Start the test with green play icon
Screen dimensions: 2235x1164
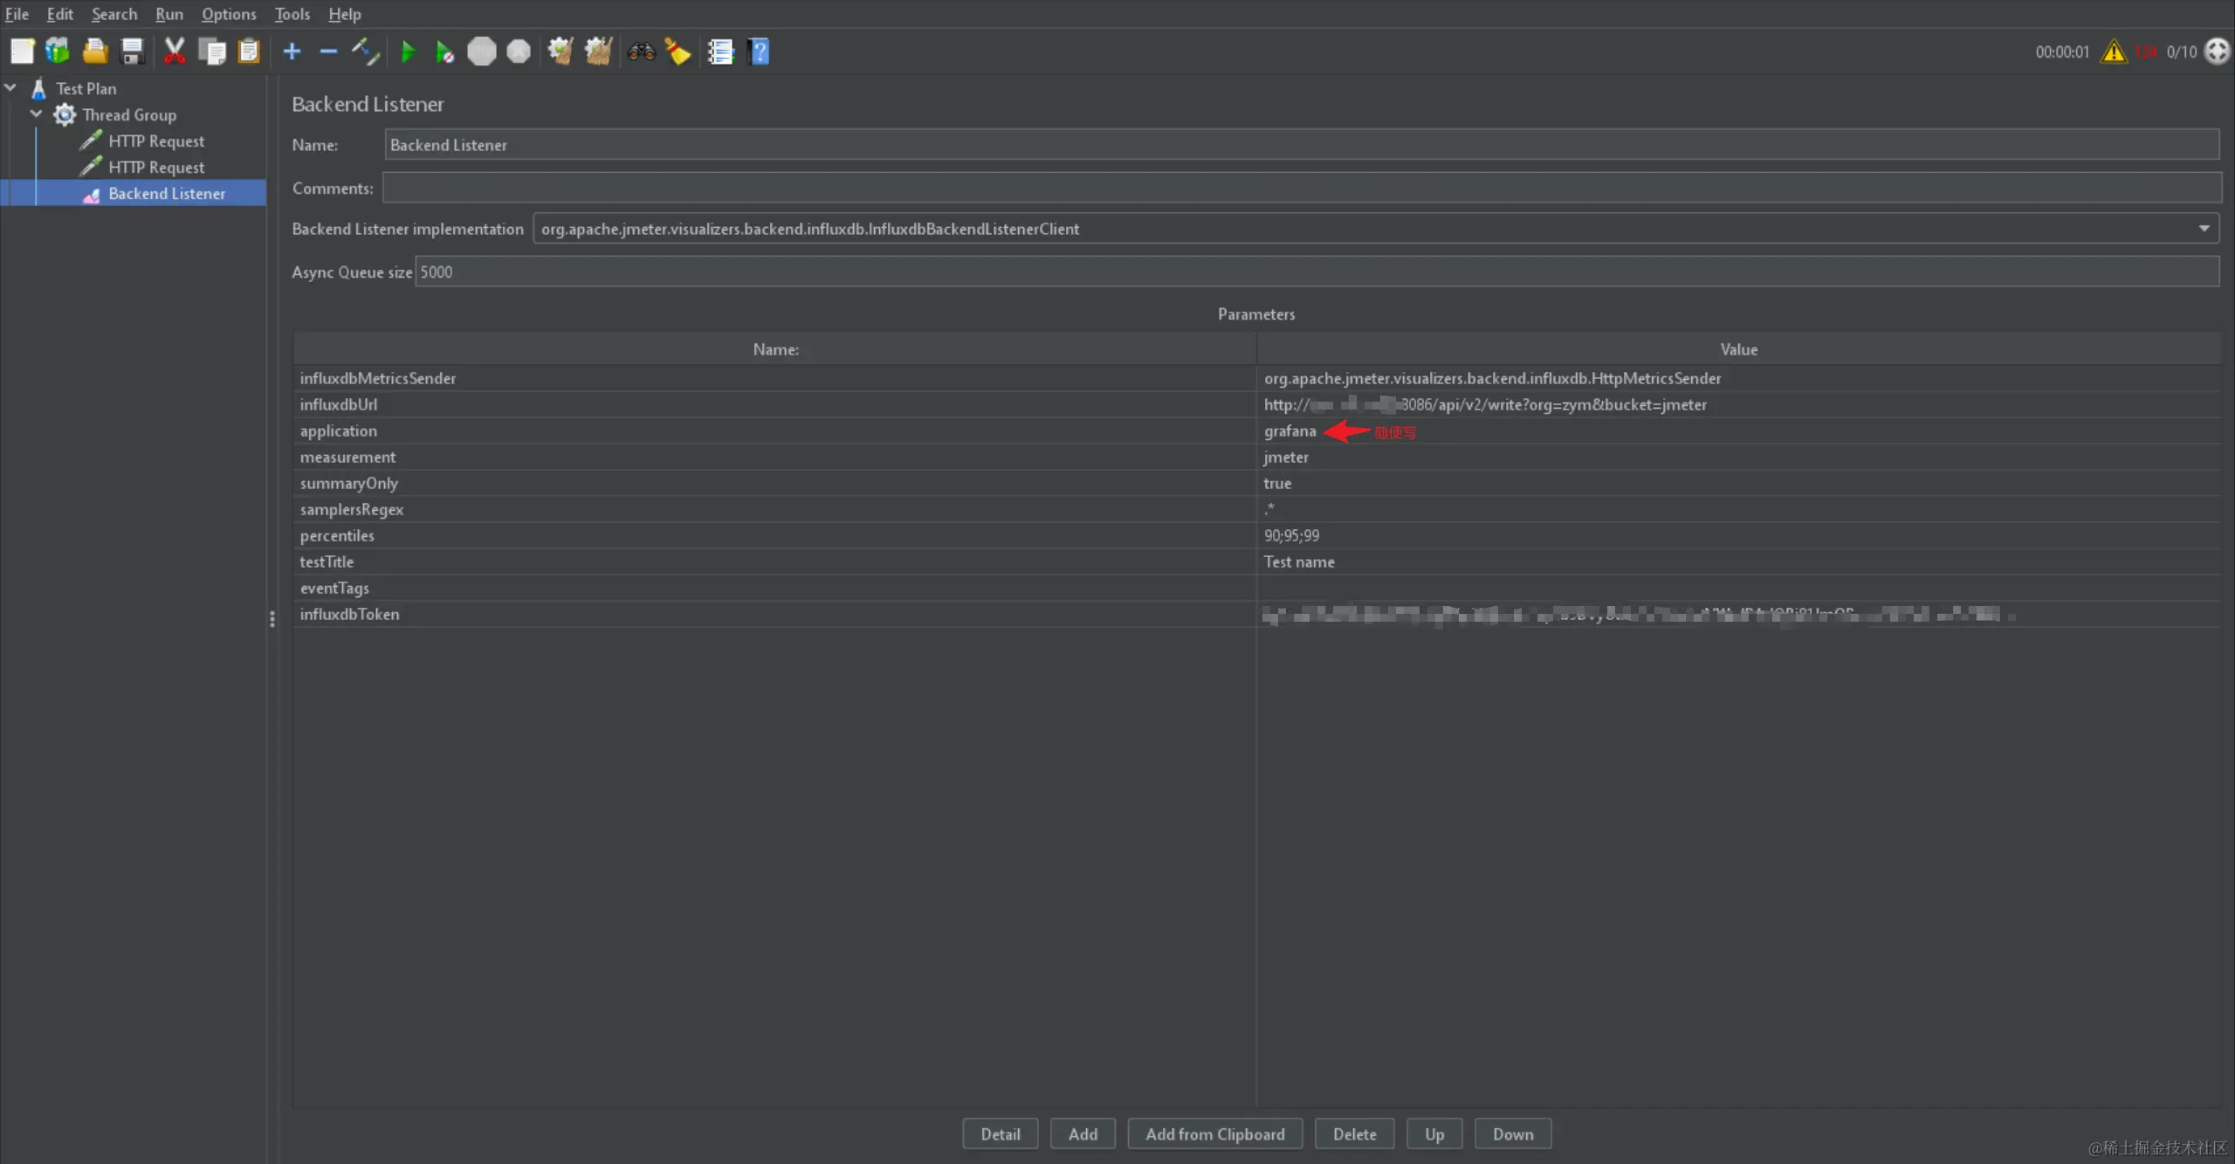[407, 52]
